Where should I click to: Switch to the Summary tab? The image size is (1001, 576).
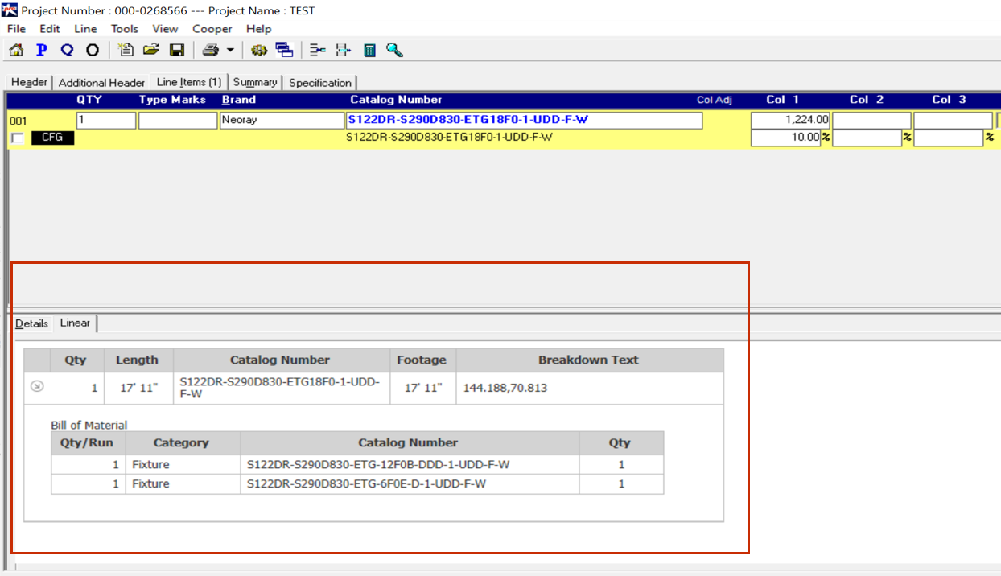pos(255,82)
